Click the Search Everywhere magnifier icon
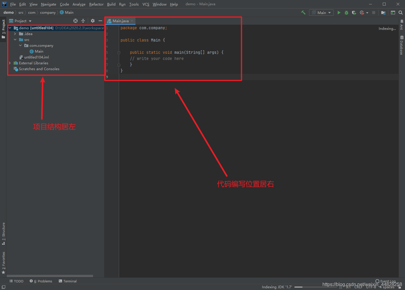The image size is (405, 290). 401,13
